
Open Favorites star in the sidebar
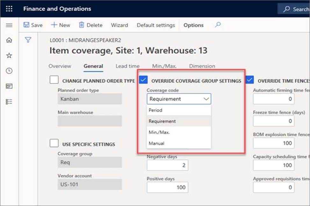coord(9,56)
